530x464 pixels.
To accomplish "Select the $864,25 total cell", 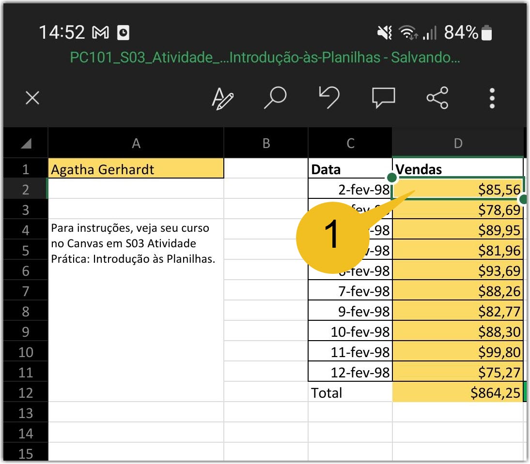I will pos(458,392).
